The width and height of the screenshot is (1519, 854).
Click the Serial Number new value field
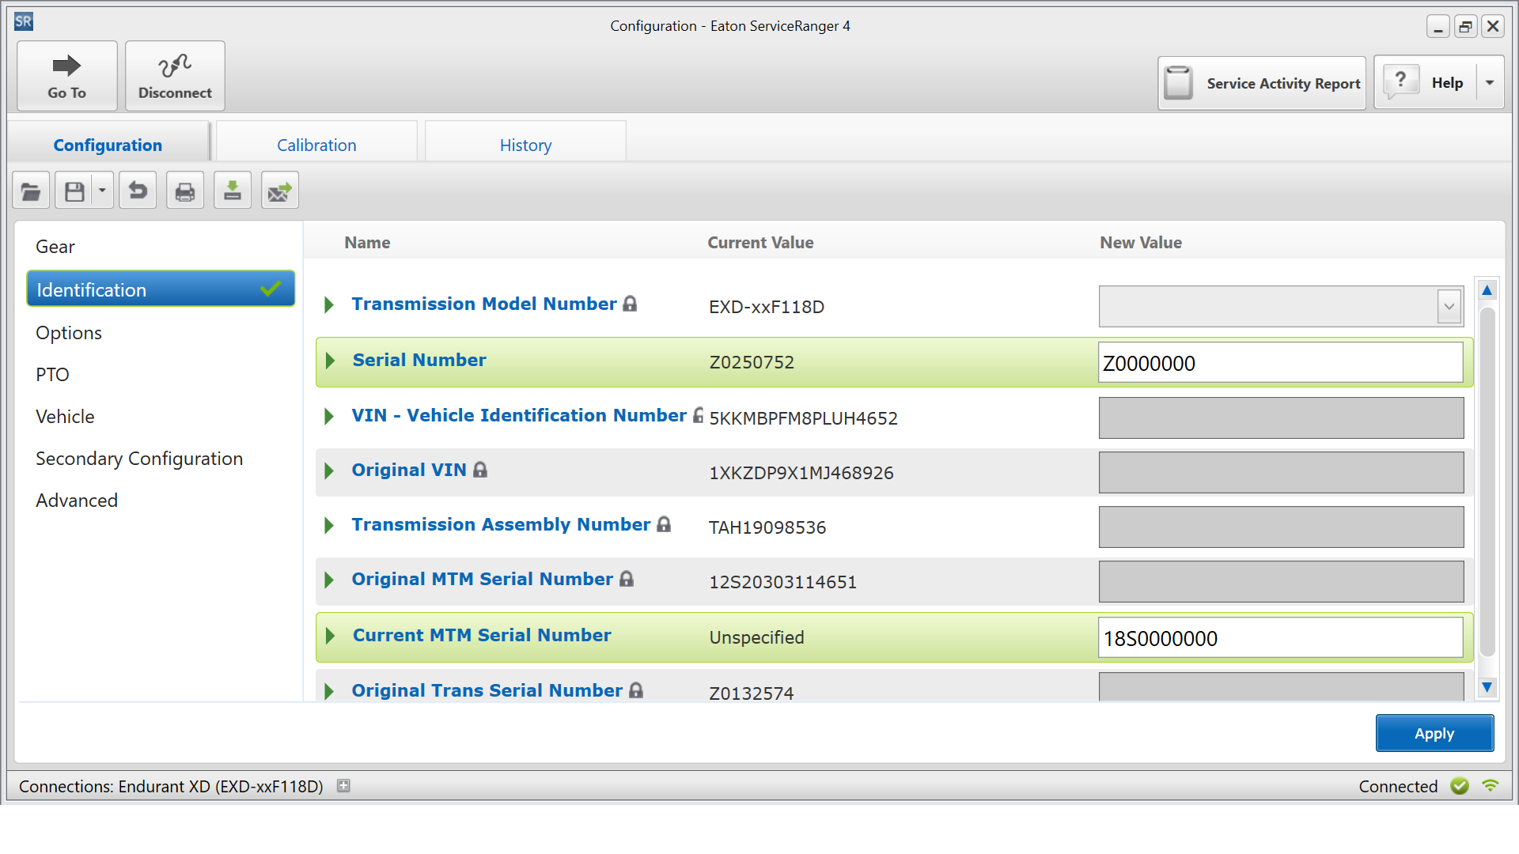(1279, 363)
